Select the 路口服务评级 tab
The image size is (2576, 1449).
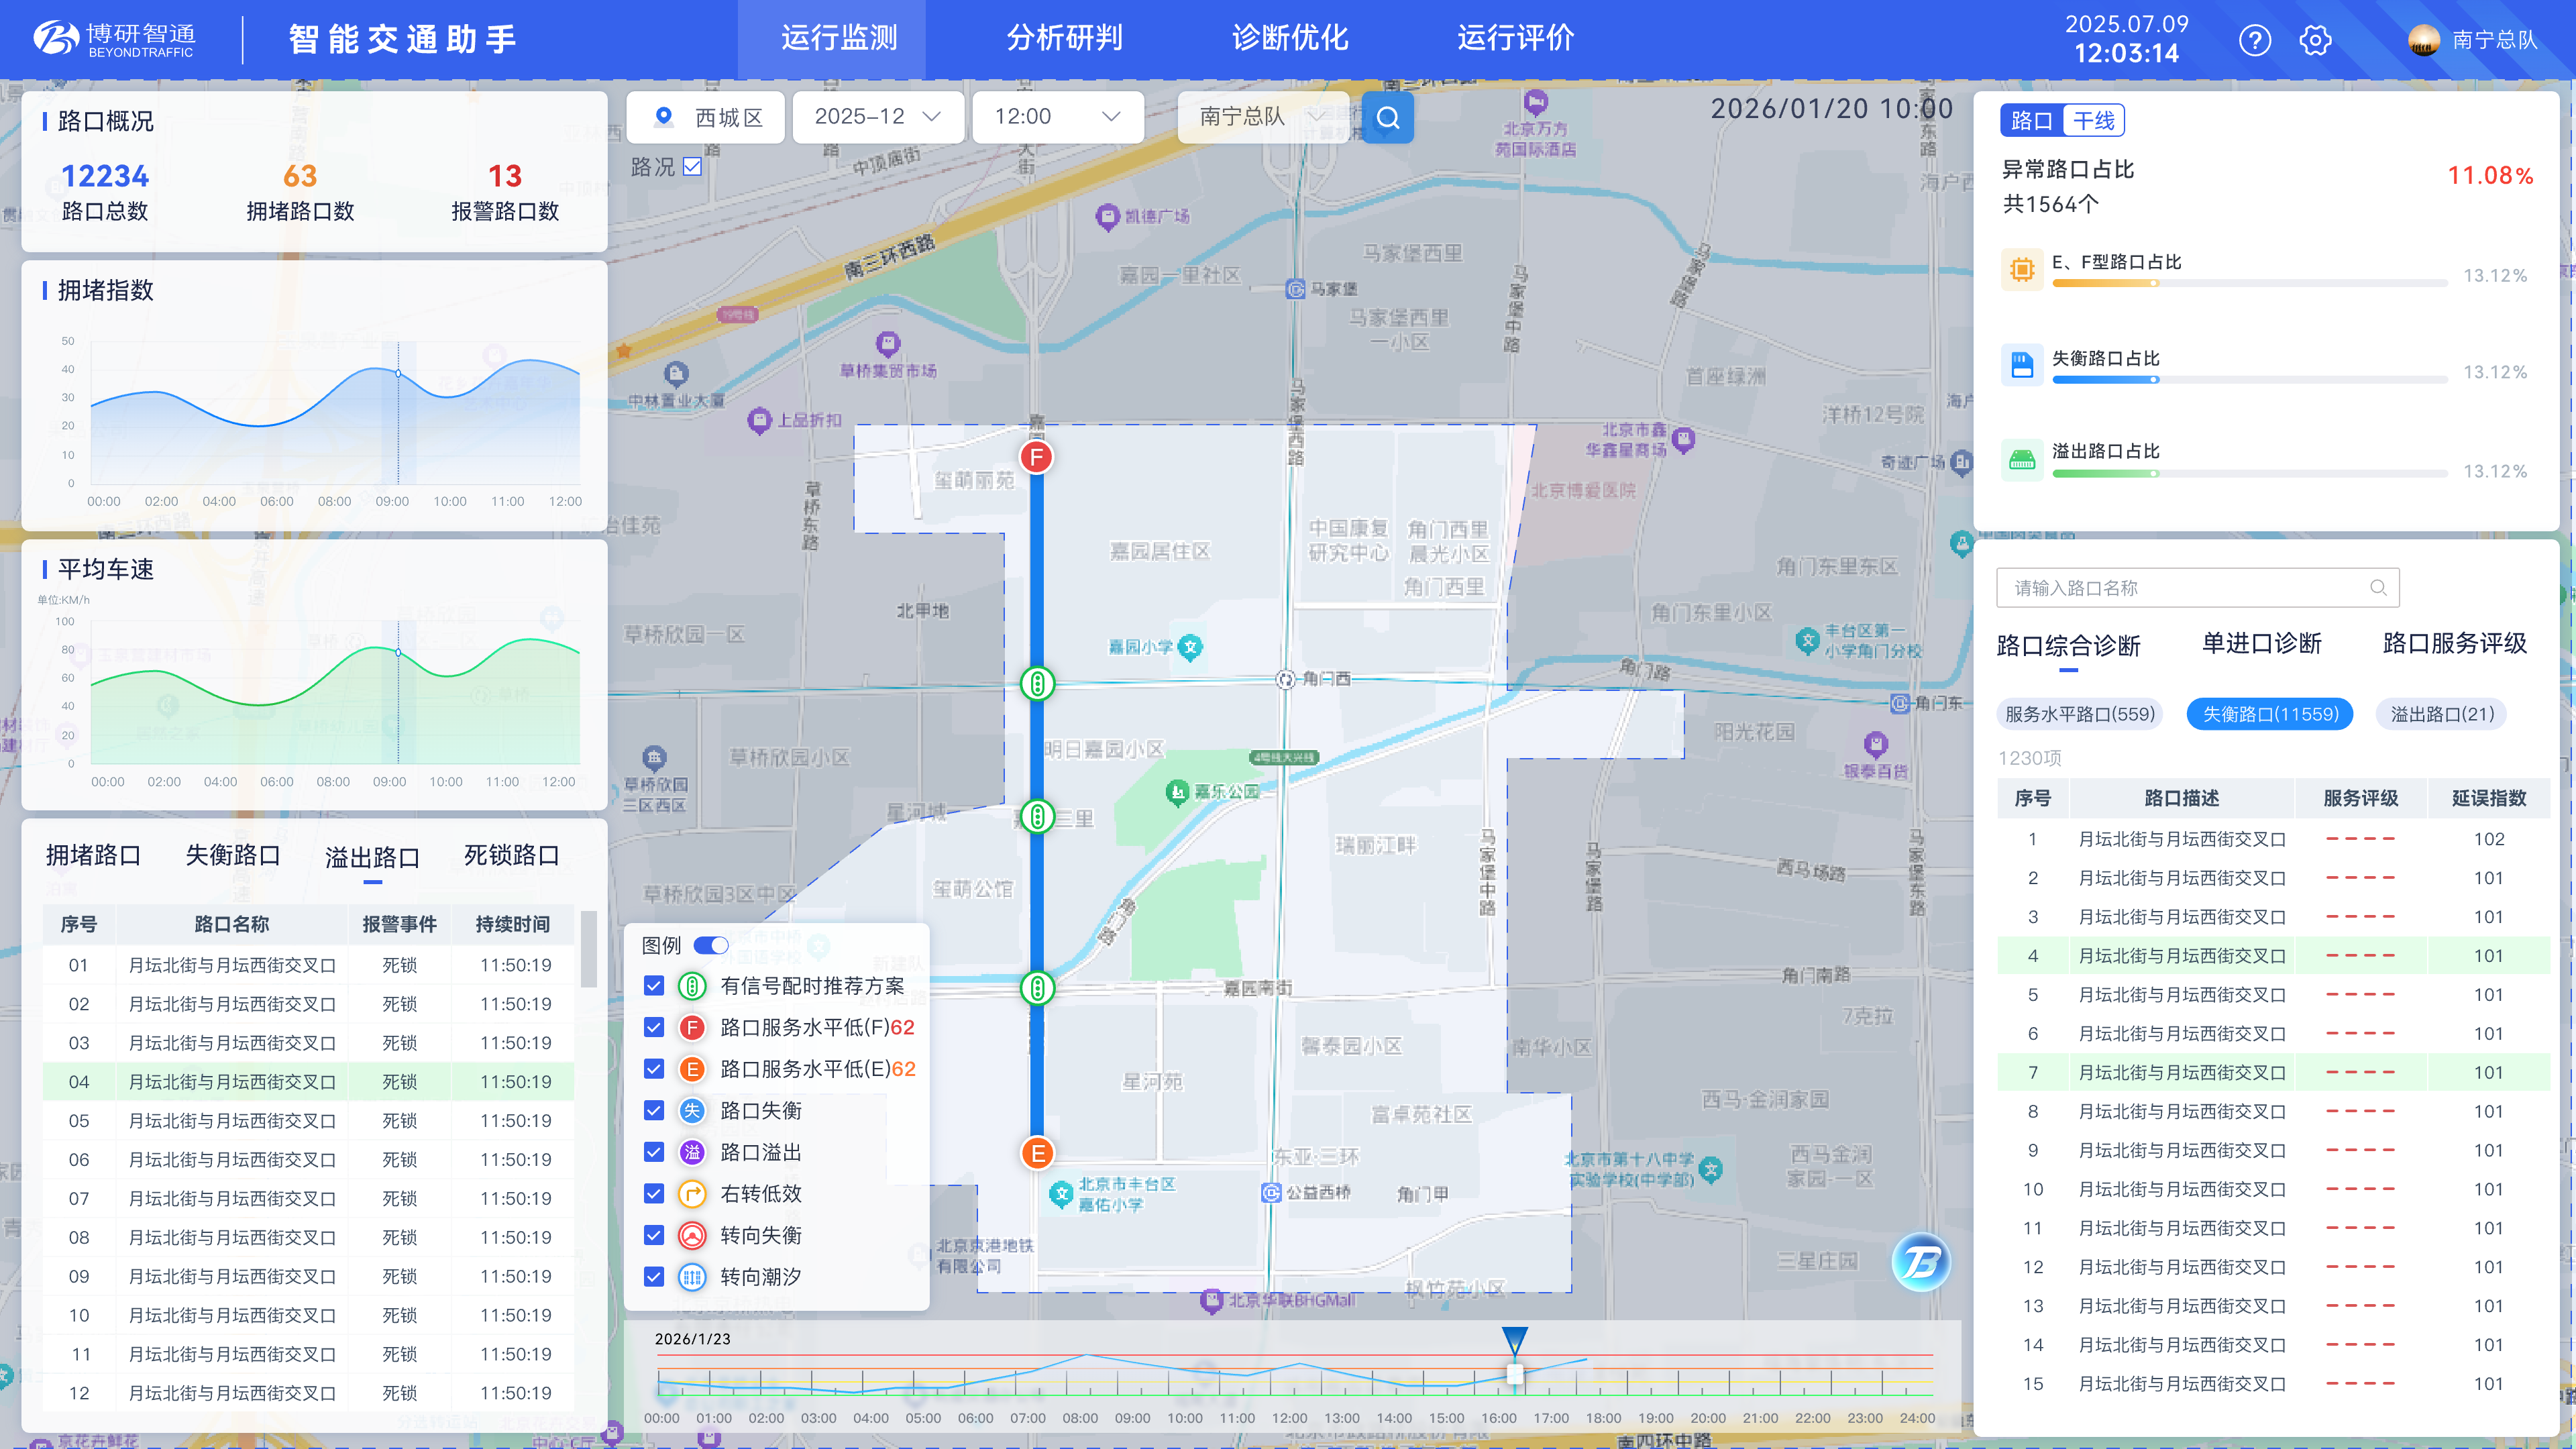(2455, 644)
